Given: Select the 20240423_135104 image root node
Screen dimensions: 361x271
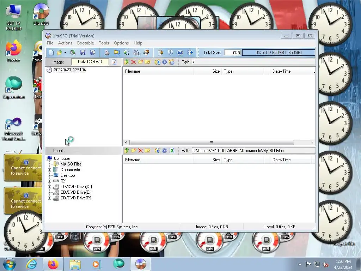Looking at the screenshot, I should tap(70, 70).
